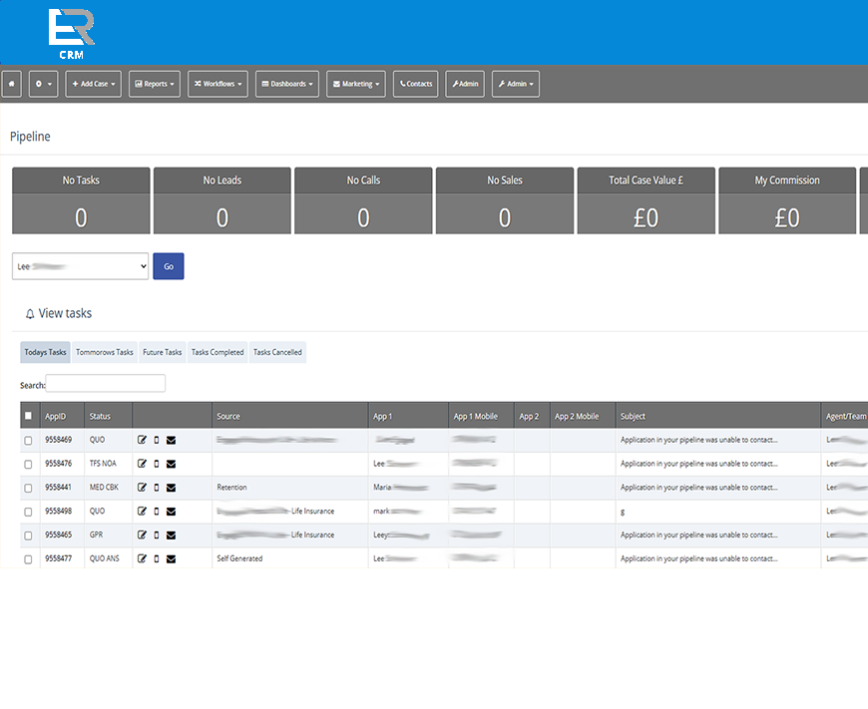
Task: Open edit icon for case 9558498
Action: [142, 512]
